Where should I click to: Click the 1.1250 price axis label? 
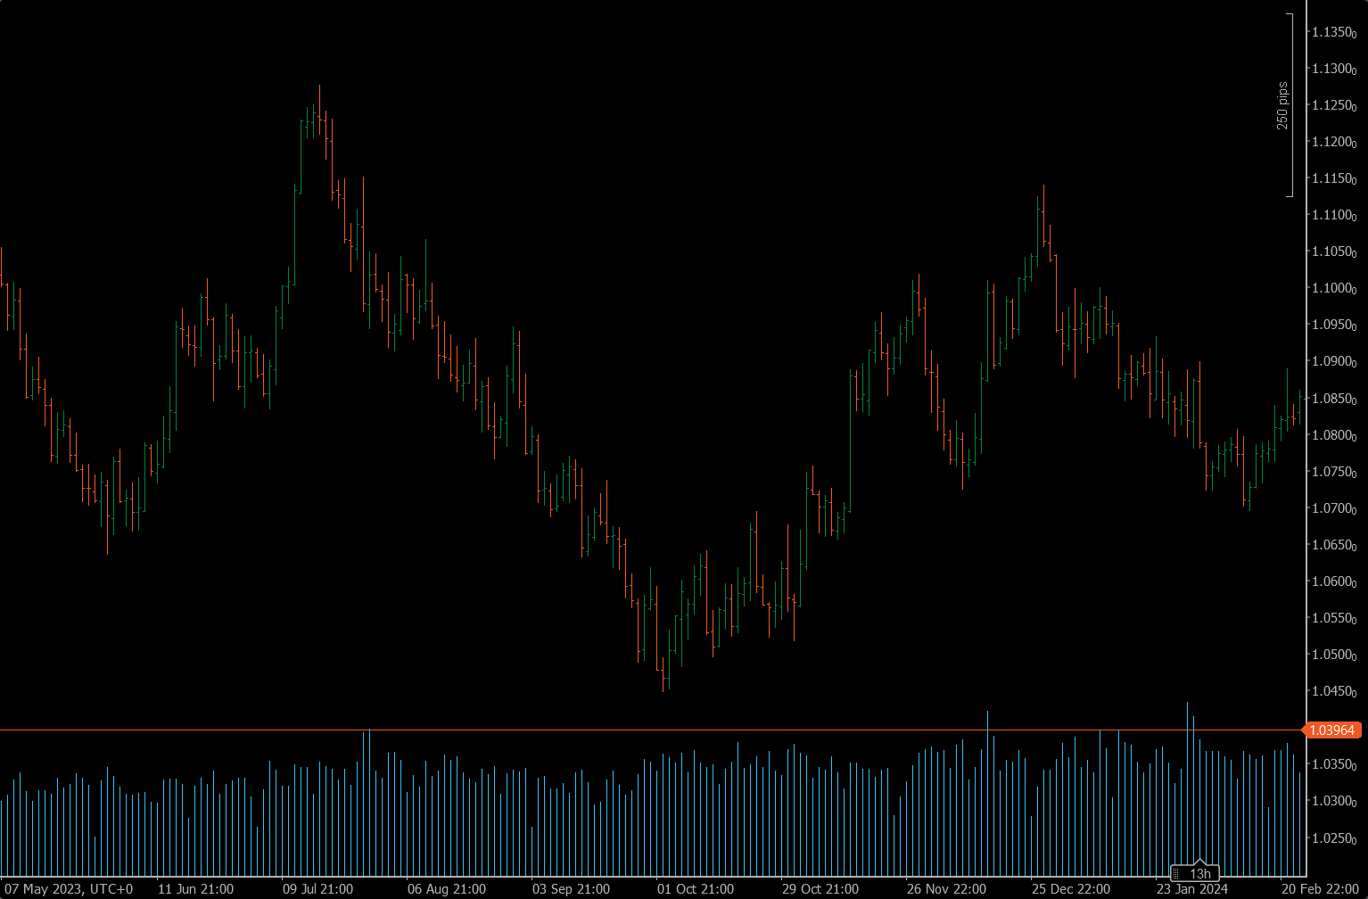point(1333,106)
